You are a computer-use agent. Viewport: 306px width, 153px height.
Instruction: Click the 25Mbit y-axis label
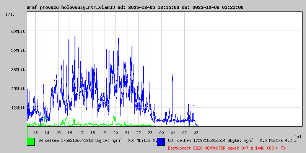tap(18, 89)
